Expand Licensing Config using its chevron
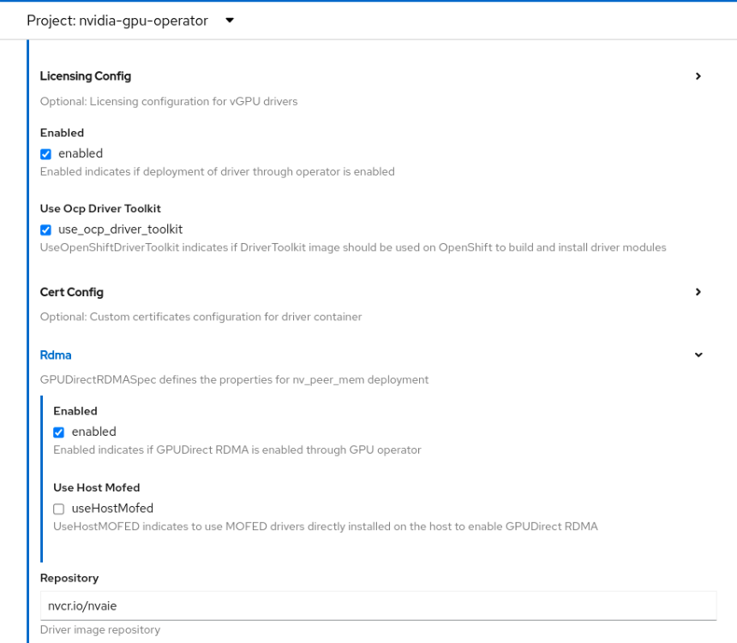The width and height of the screenshot is (737, 643). (698, 76)
